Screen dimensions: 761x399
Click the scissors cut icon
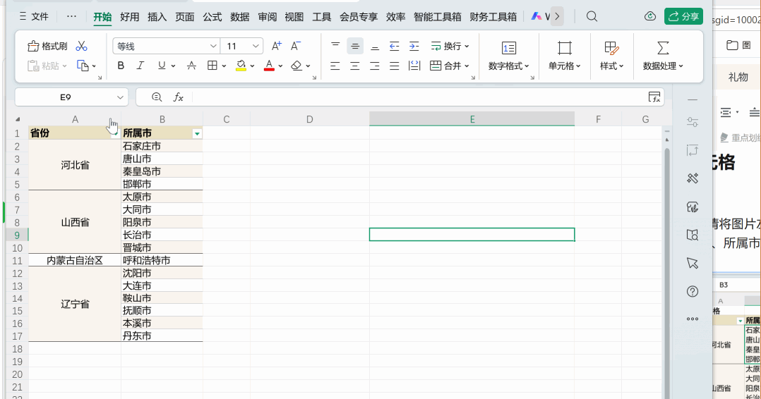click(82, 46)
